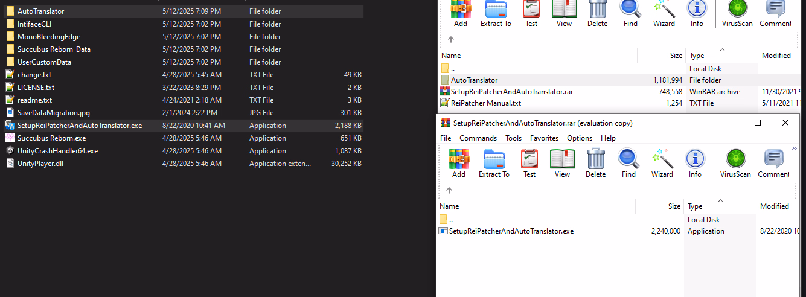Sort by Type in upper WinRAR window
806x297 pixels.
point(722,56)
